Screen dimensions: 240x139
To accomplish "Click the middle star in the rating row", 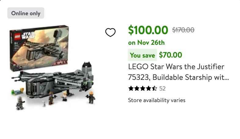I will pyautogui.click(x=143, y=89).
